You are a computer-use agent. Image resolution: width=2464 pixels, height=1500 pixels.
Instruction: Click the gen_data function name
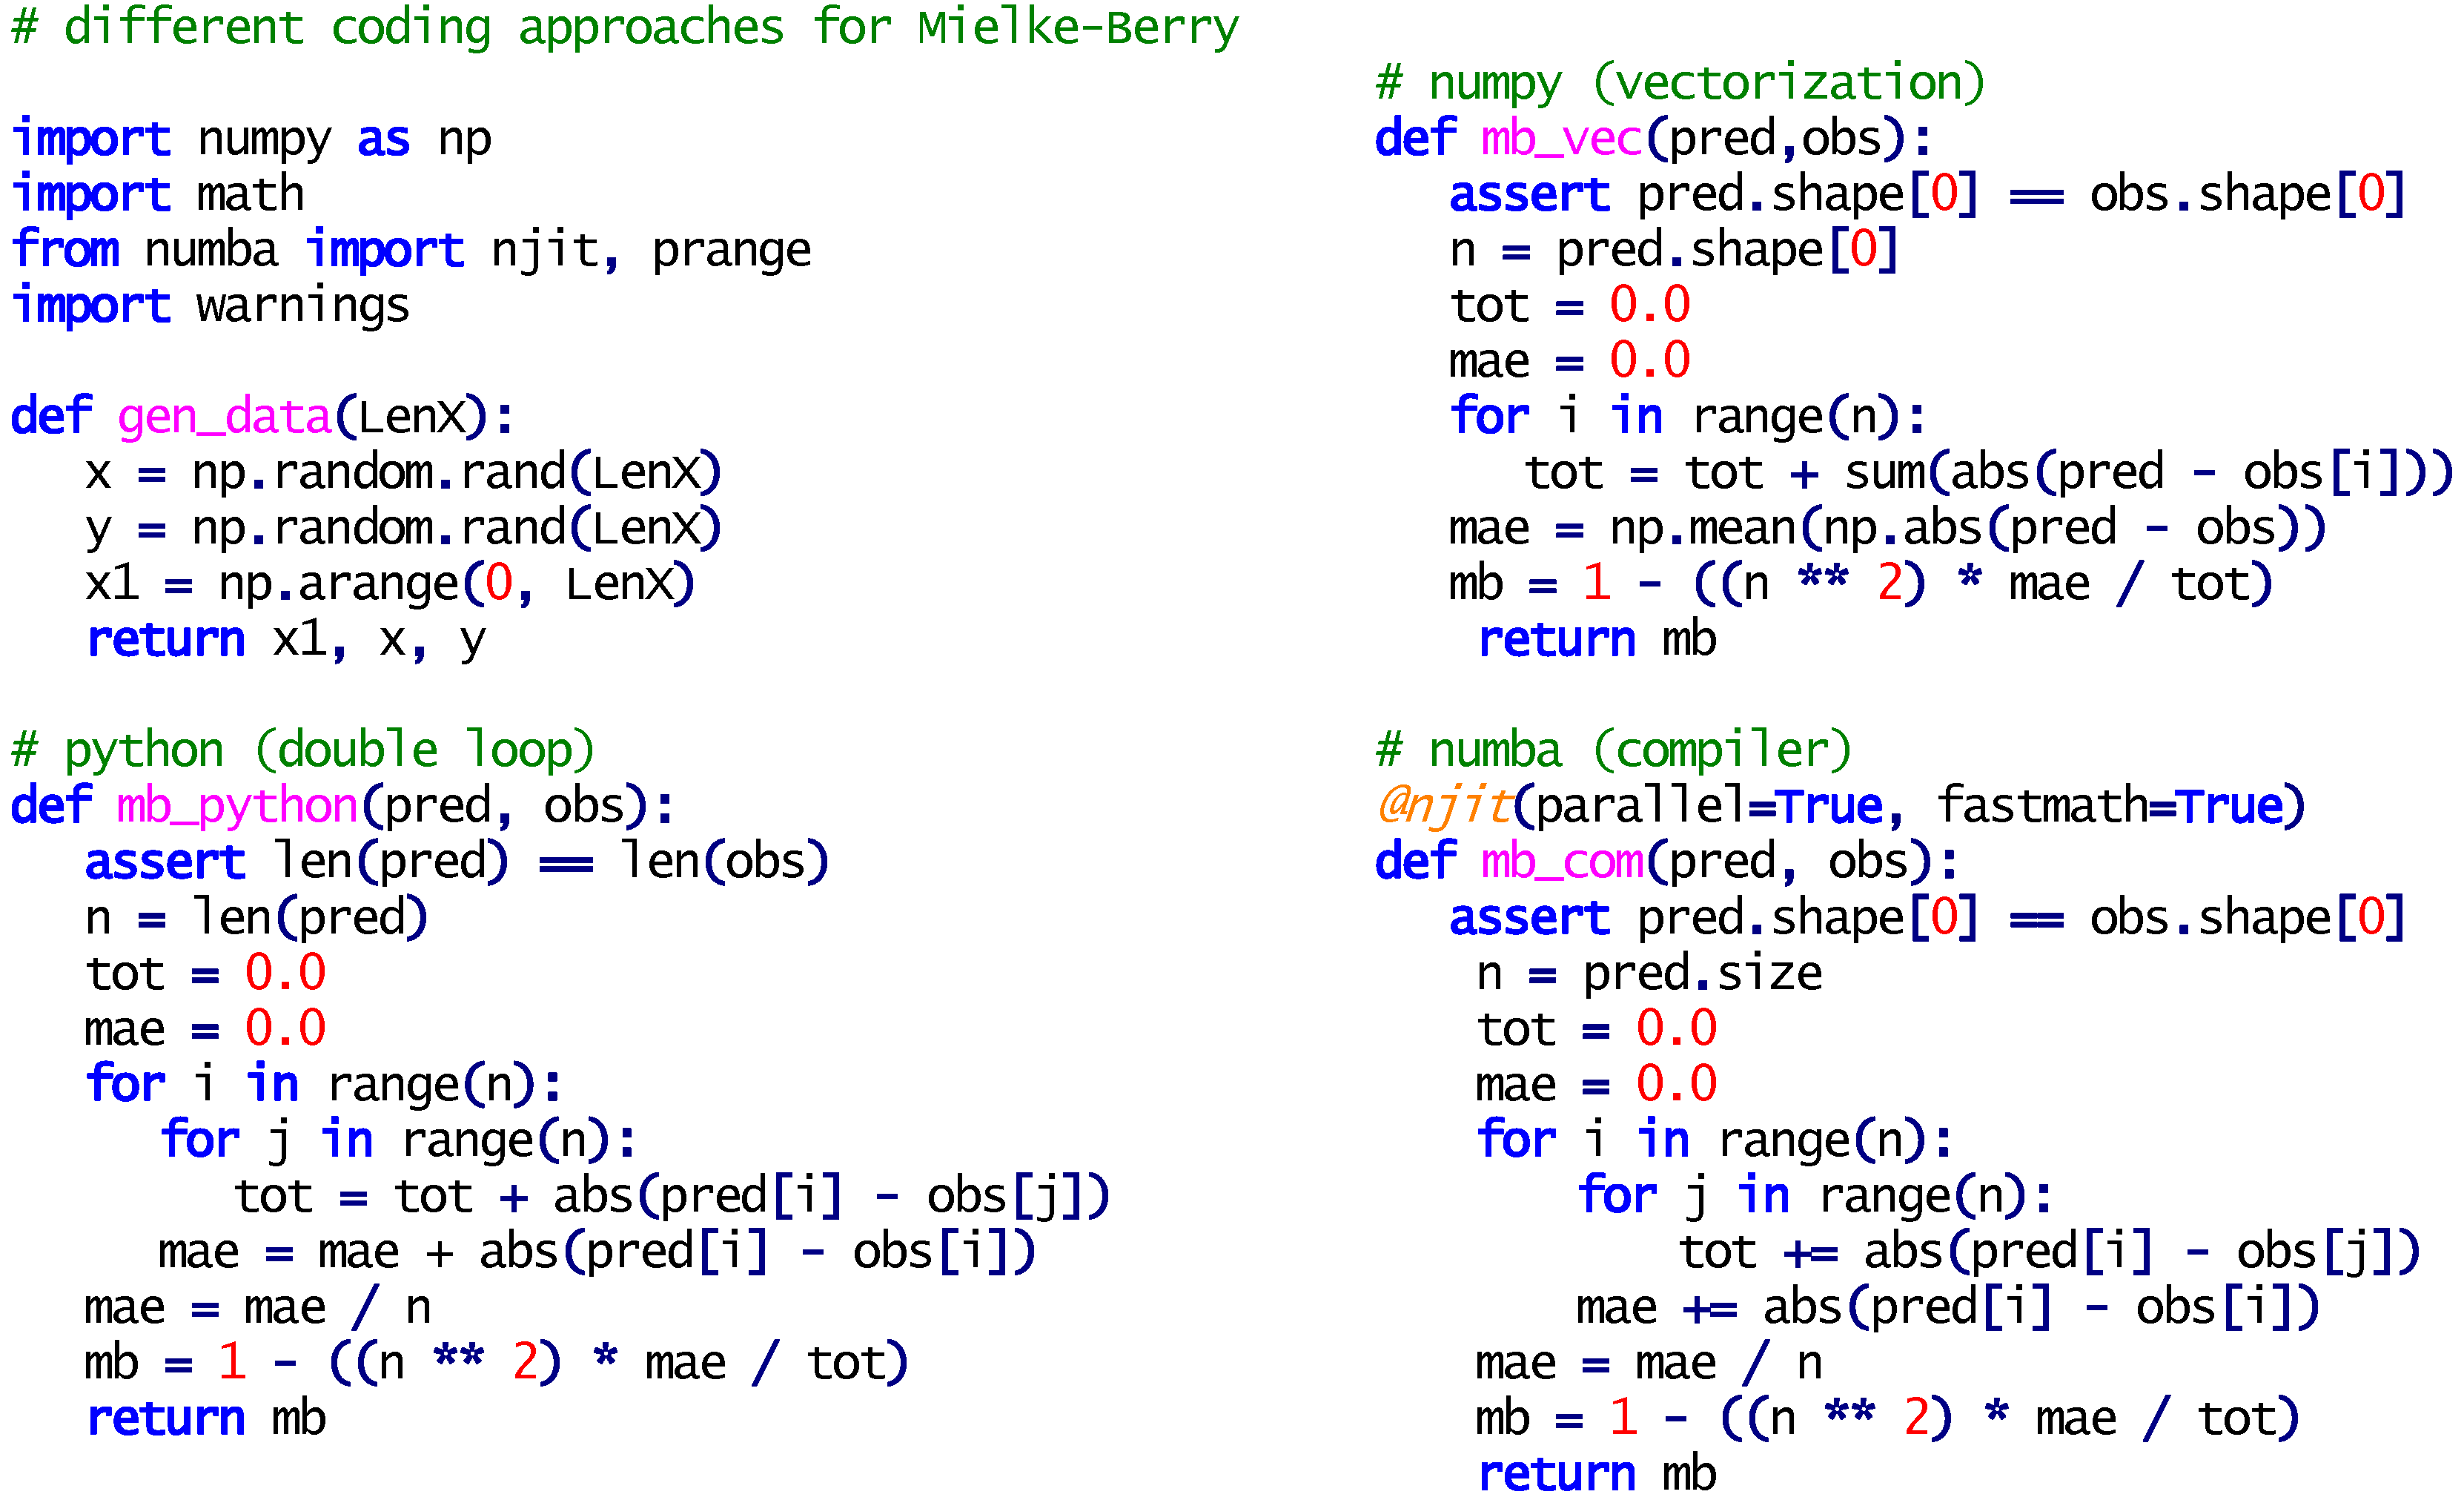pyautogui.click(x=224, y=416)
